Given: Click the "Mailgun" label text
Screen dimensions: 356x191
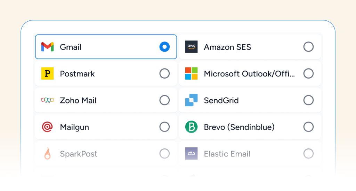Looking at the screenshot, I should pos(74,127).
